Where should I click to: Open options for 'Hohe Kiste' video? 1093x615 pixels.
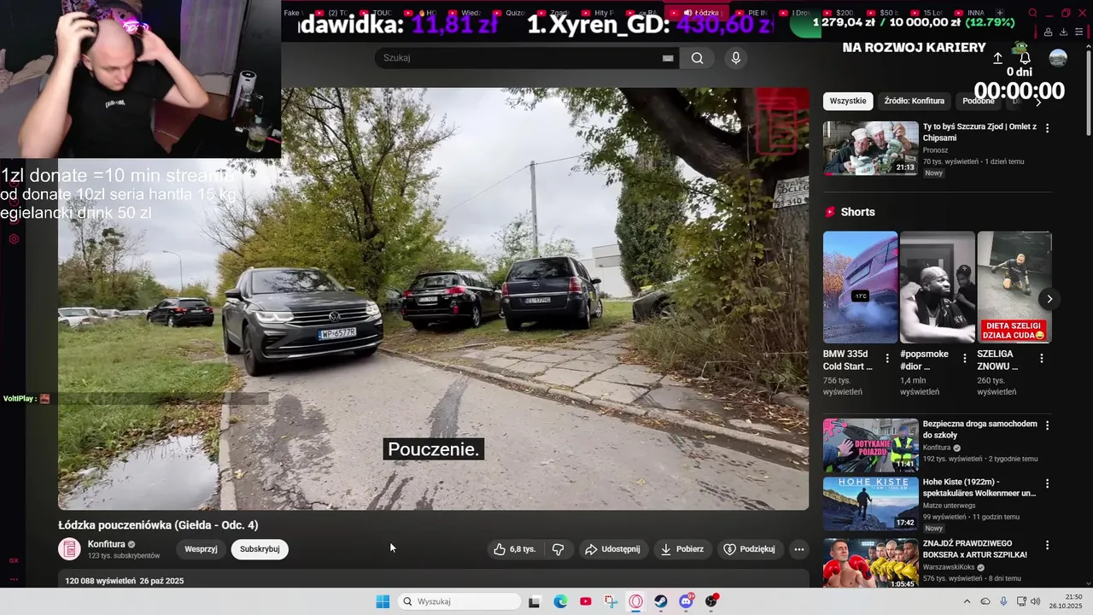pyautogui.click(x=1048, y=484)
